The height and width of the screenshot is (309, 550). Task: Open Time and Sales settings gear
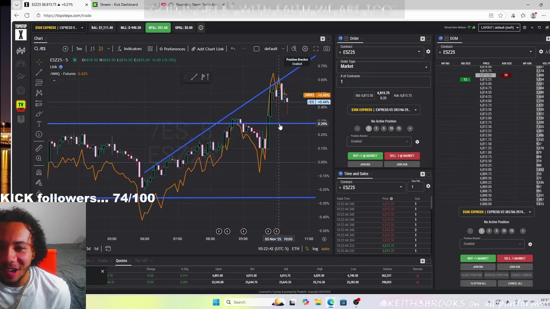pyautogui.click(x=428, y=186)
